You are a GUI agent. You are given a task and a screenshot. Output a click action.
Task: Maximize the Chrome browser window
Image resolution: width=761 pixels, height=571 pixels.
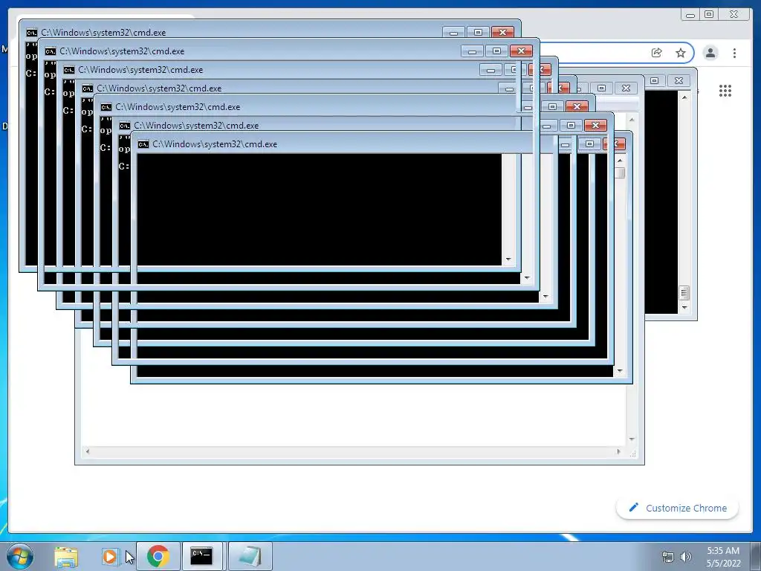click(709, 15)
